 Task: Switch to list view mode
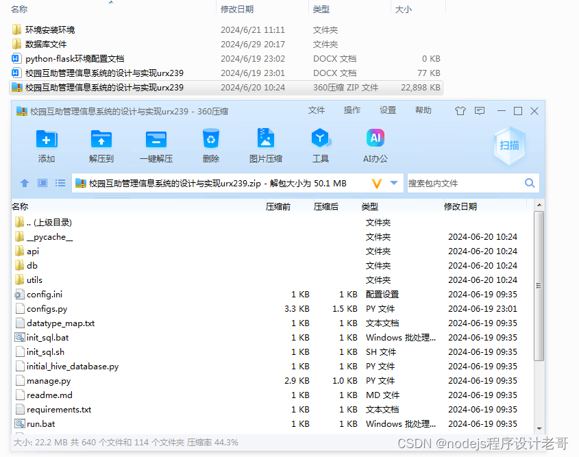tap(60, 183)
